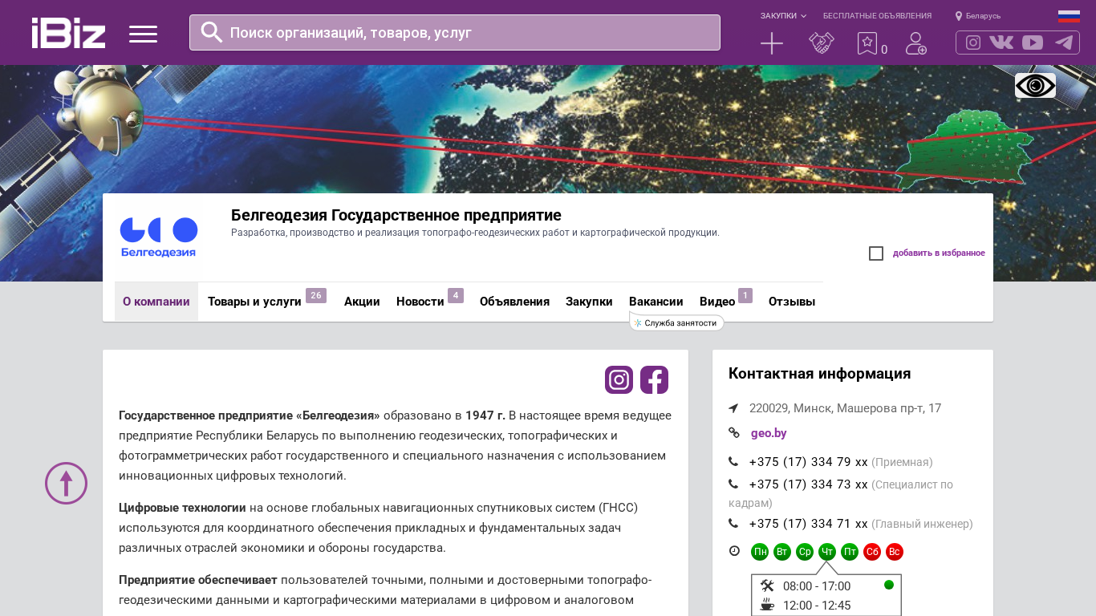Viewport: 1096px width, 616px height.
Task: Reveal phone +375 (17) 334 79 xx
Action: (x=808, y=462)
